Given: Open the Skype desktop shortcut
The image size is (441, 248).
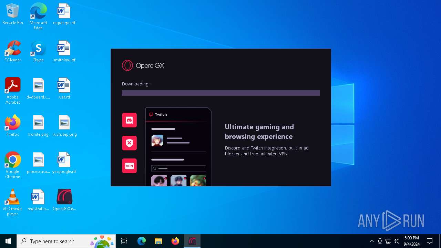Looking at the screenshot, I should pyautogui.click(x=38, y=52).
